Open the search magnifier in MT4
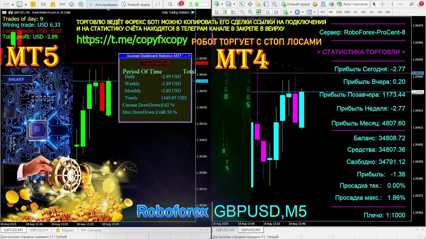 [x=411, y=4]
